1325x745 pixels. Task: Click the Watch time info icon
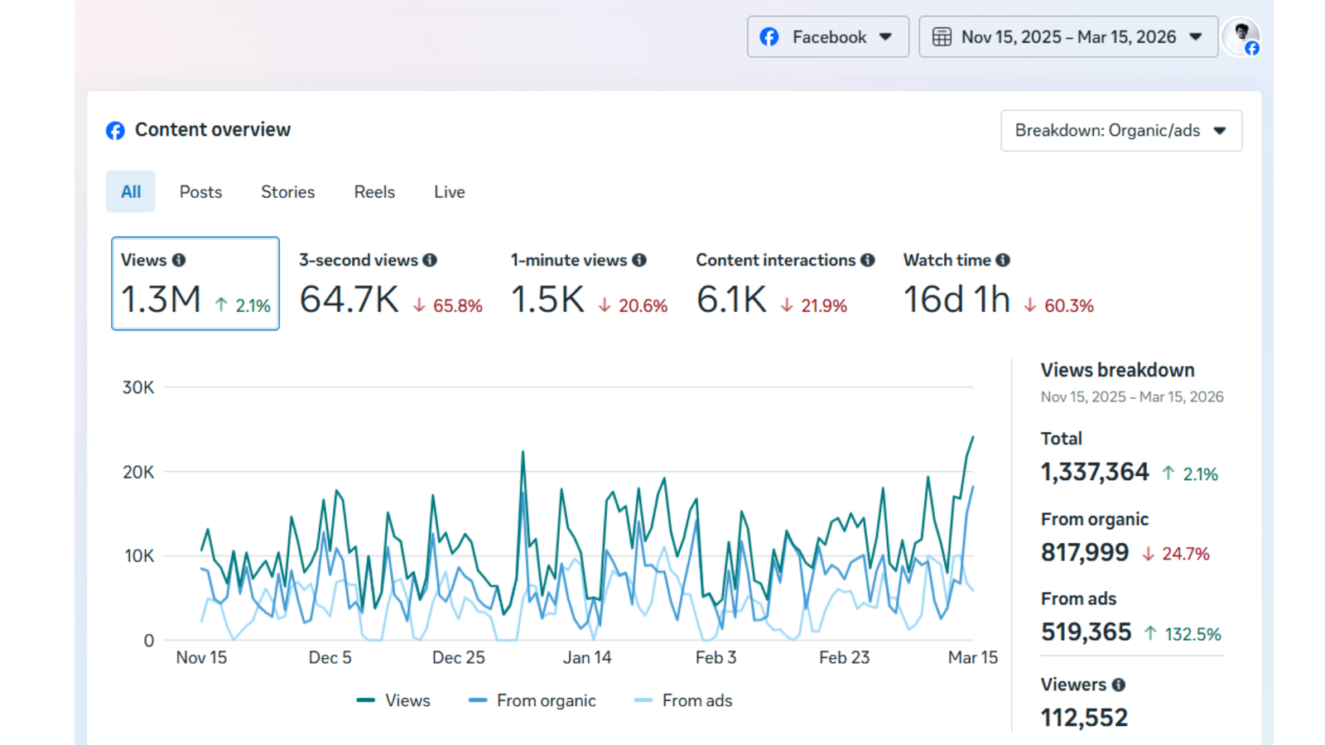click(1003, 260)
